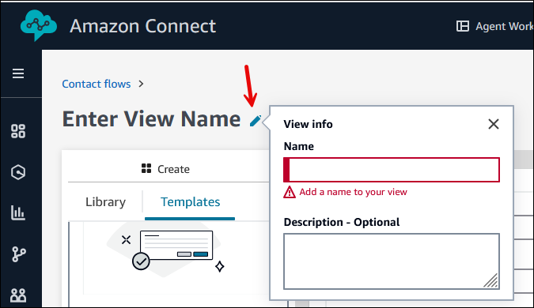534x308 pixels.
Task: Click the Agent Workspace panel icon
Action: [463, 26]
